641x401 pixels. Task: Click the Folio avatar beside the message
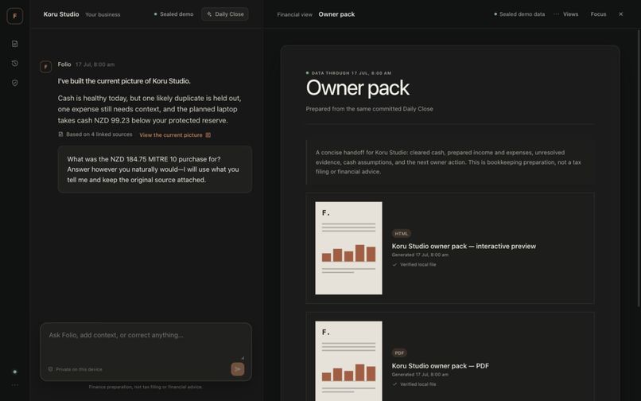point(46,67)
